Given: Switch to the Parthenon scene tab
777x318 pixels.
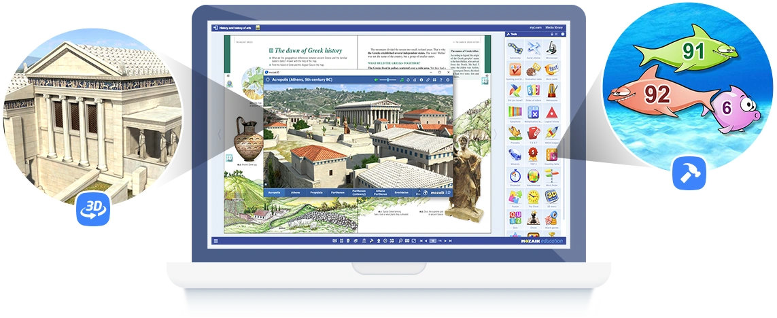Looking at the screenshot, I should pyautogui.click(x=338, y=192).
